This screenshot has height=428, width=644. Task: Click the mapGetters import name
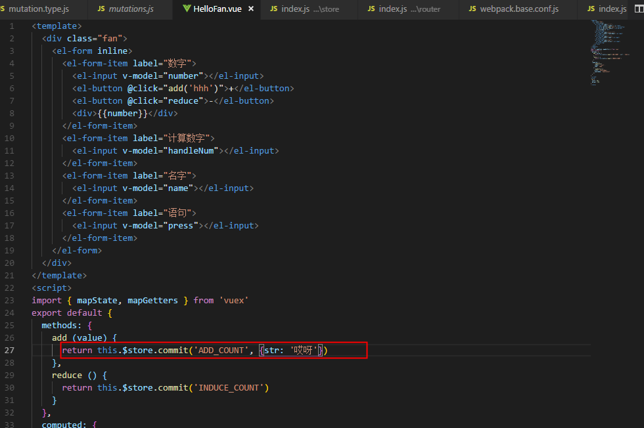coord(152,301)
